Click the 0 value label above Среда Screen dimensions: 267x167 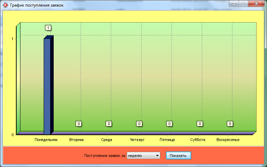coord(109,124)
